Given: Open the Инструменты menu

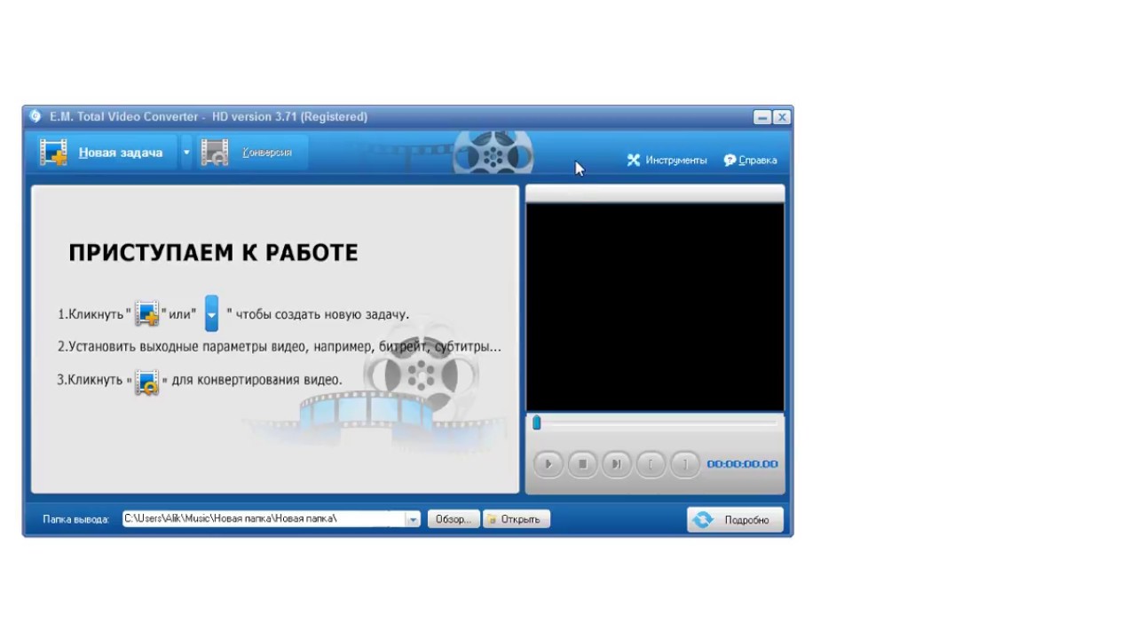Looking at the screenshot, I should click(x=667, y=161).
